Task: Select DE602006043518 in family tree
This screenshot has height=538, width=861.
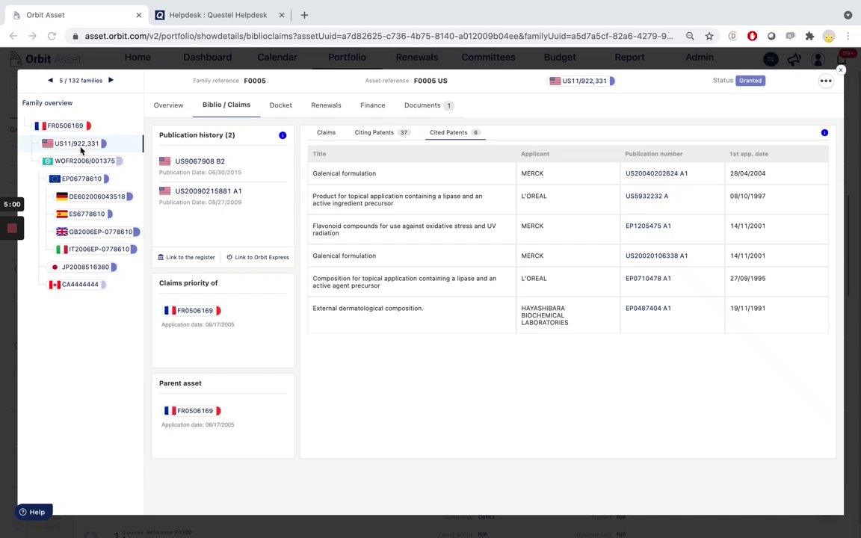Action: [94, 197]
